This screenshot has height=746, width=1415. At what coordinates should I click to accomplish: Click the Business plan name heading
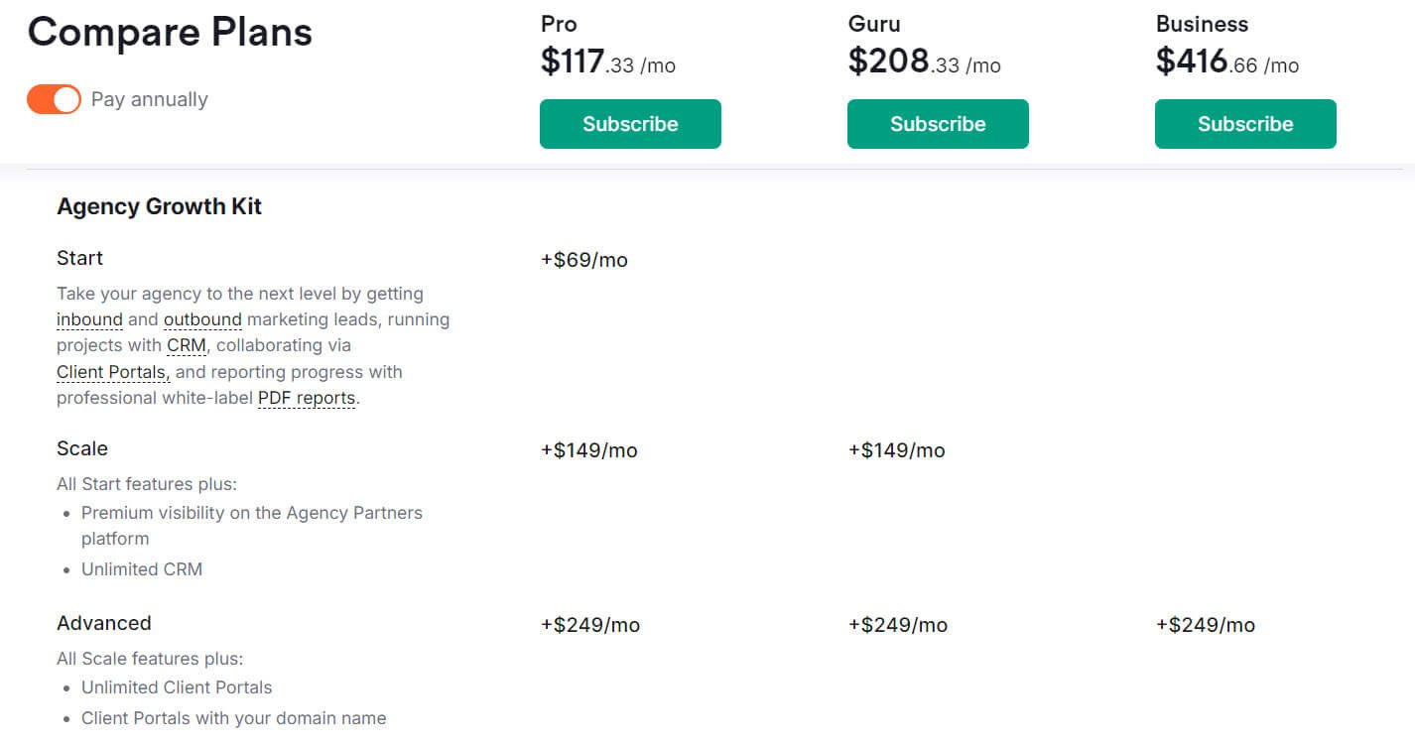1202,24
